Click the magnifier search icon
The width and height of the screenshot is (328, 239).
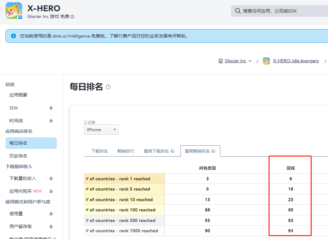click(238, 11)
